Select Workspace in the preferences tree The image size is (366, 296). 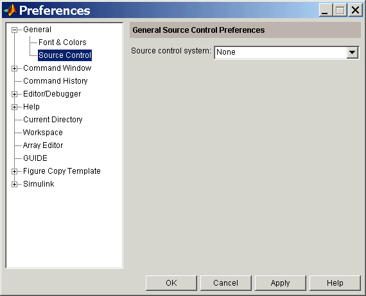(x=43, y=133)
